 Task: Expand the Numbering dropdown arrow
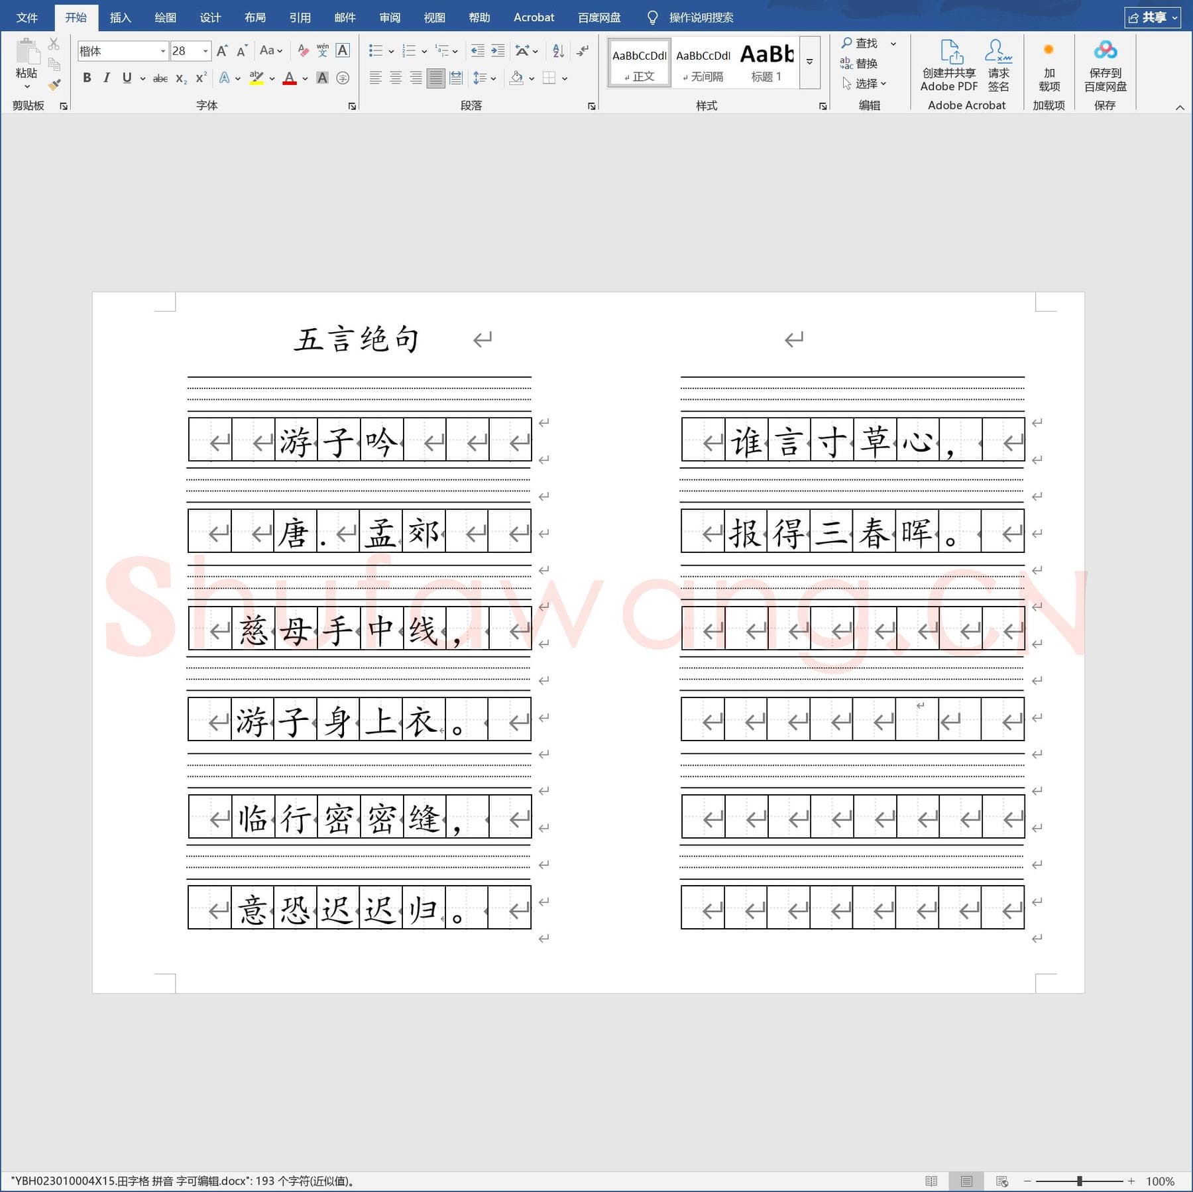[x=424, y=51]
